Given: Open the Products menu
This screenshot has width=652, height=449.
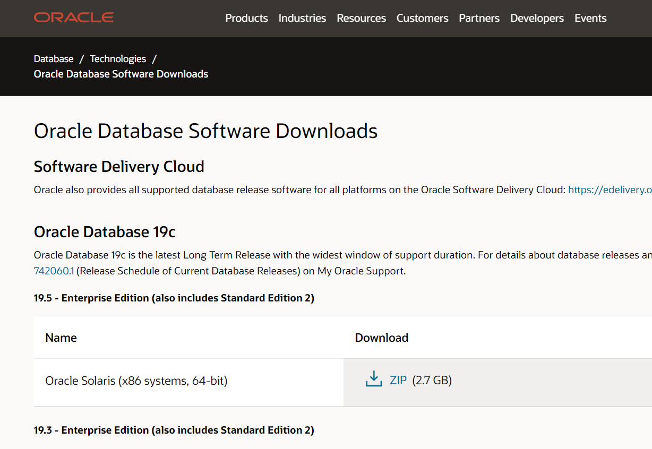Looking at the screenshot, I should tap(246, 18).
